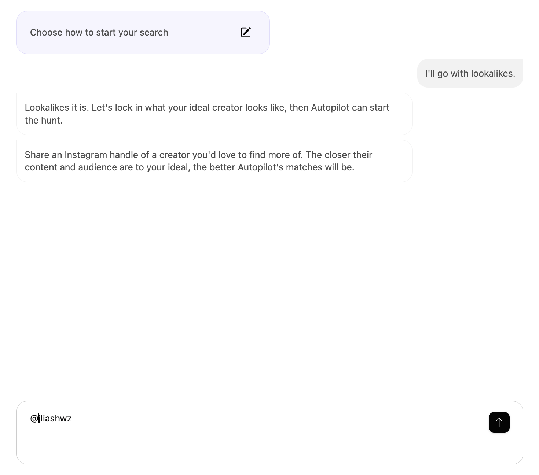The width and height of the screenshot is (539, 475).
Task: Click "the hunt." at the end of the first reply
Action: (44, 120)
